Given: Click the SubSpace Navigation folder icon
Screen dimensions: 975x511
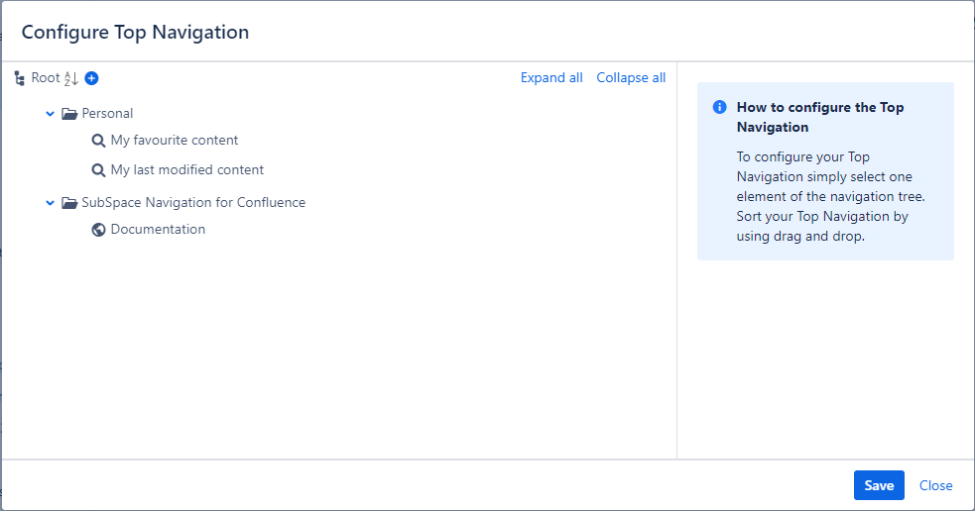Looking at the screenshot, I should [x=69, y=203].
